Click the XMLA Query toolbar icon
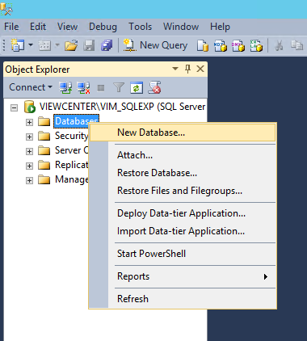Screen dimensions: 307x341 (x=256, y=45)
